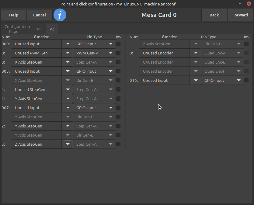The height and width of the screenshot is (205, 254).
Task: Check the Inv box for pin 016
Action: point(246,80)
